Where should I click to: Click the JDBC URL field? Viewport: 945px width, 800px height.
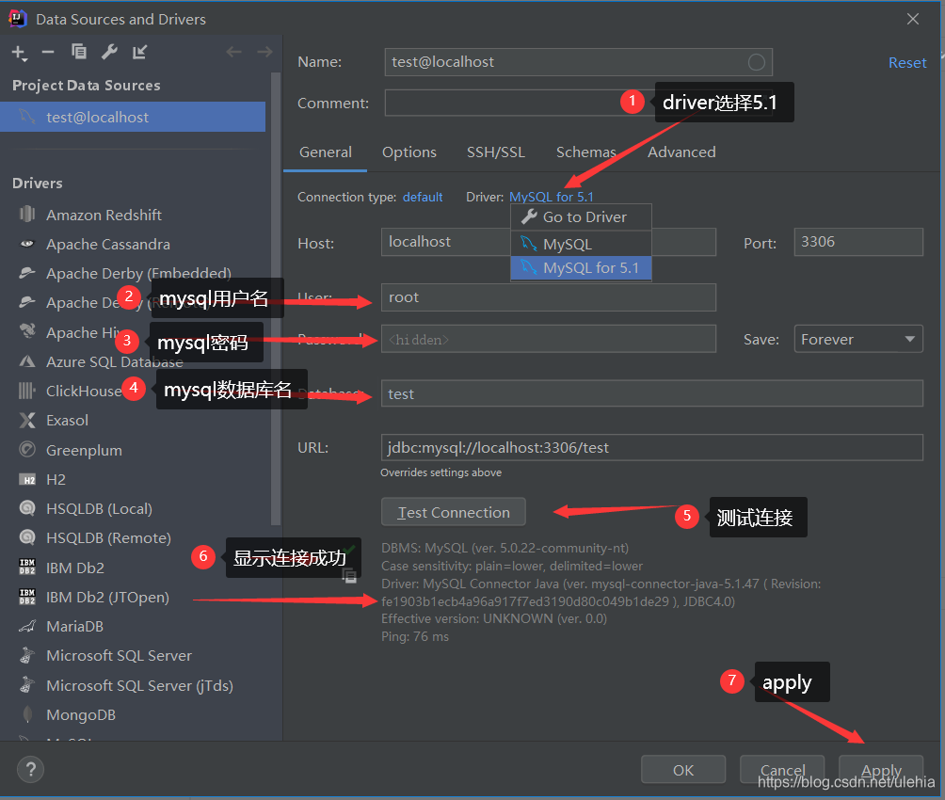click(x=652, y=447)
